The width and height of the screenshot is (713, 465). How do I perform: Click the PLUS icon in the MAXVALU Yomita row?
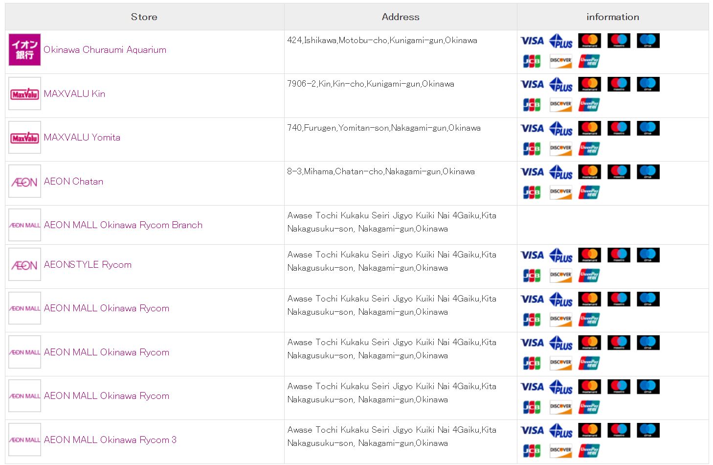click(561, 129)
